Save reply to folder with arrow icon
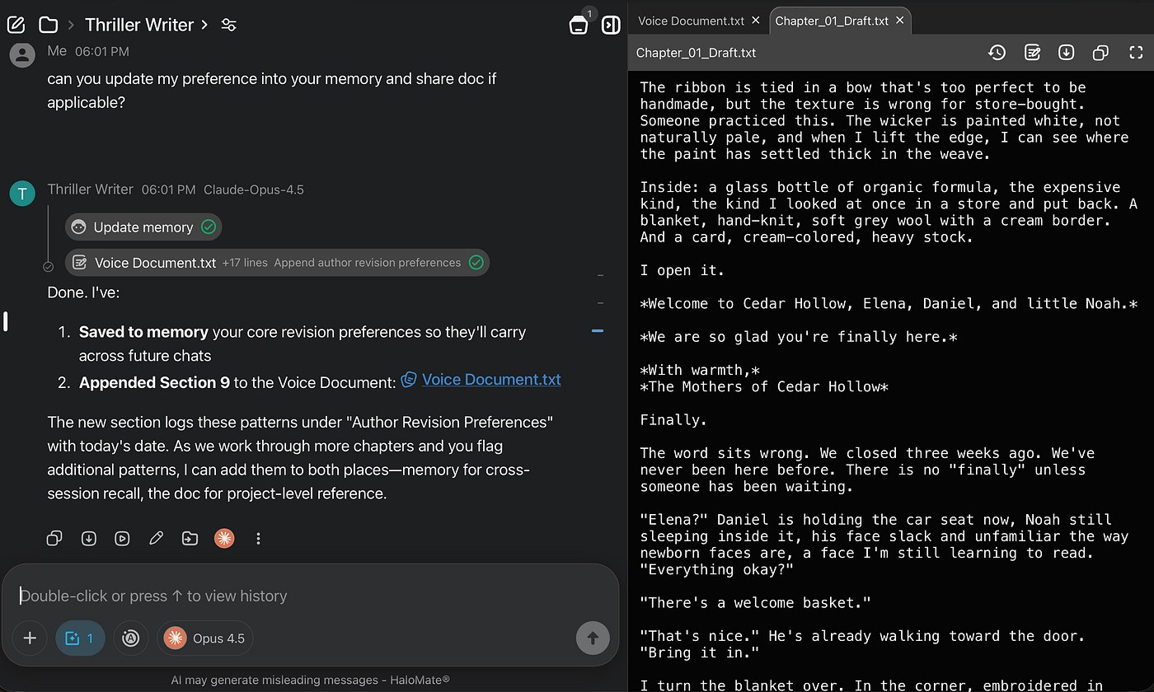 (x=190, y=539)
